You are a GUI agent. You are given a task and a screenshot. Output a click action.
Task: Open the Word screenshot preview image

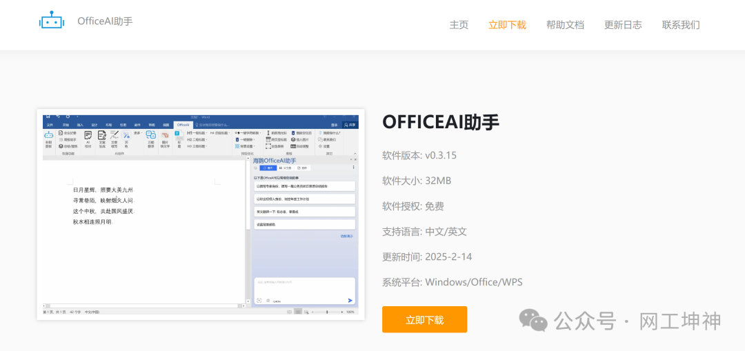201,214
